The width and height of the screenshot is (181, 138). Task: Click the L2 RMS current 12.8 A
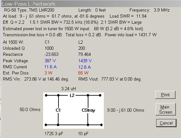coord(85,67)
